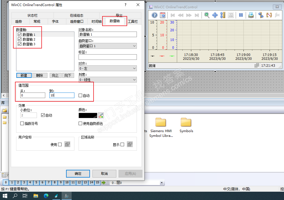Open File Explorer from the taskbar
This screenshot has width=284, height=200.
(x=36, y=196)
